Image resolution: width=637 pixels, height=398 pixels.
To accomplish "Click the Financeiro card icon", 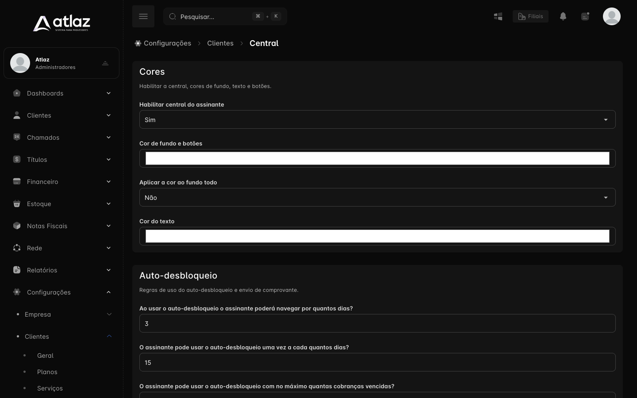I will point(17,182).
